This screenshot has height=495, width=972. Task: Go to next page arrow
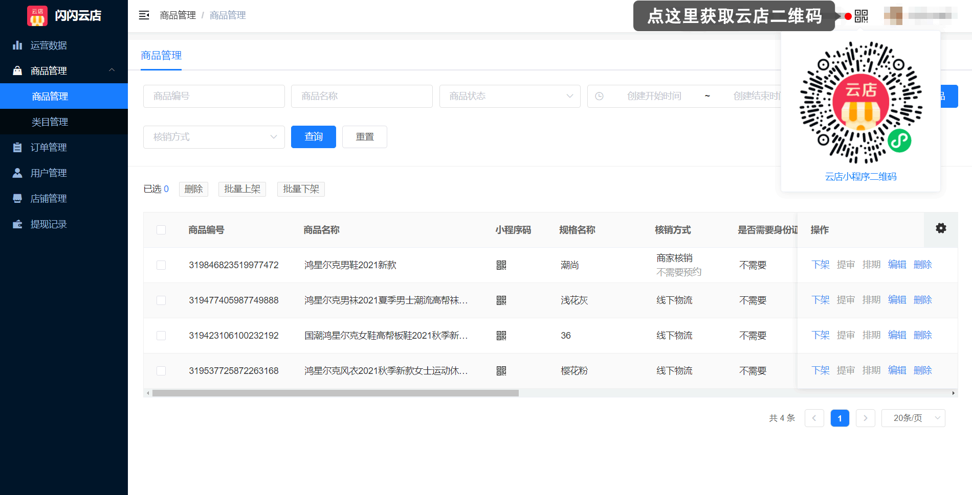[x=866, y=418]
